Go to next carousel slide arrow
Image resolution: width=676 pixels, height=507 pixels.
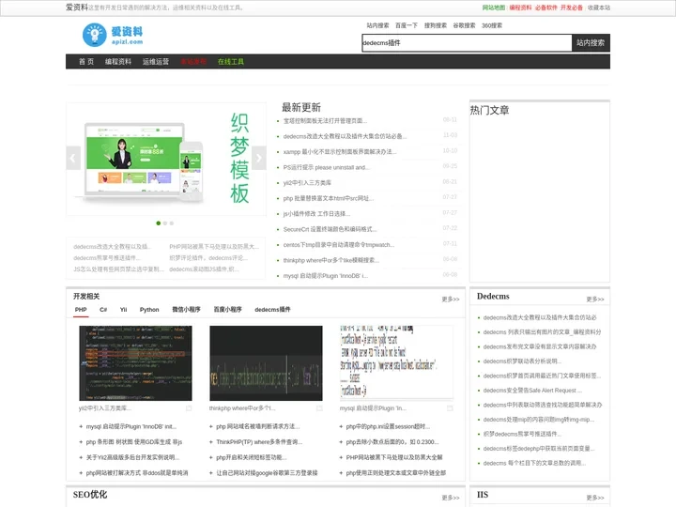pos(259,159)
